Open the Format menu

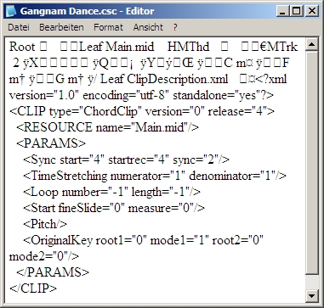(108, 27)
